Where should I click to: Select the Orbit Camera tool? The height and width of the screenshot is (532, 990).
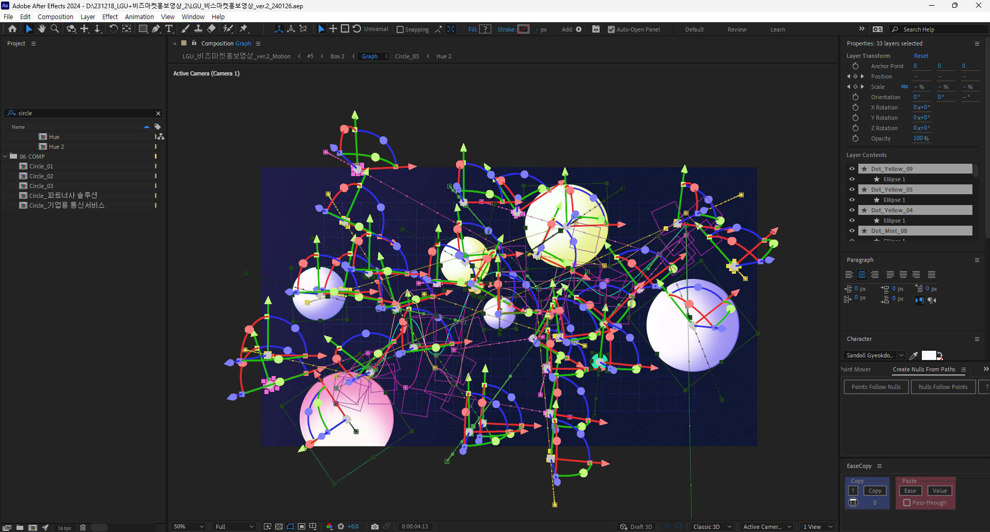[71, 29]
